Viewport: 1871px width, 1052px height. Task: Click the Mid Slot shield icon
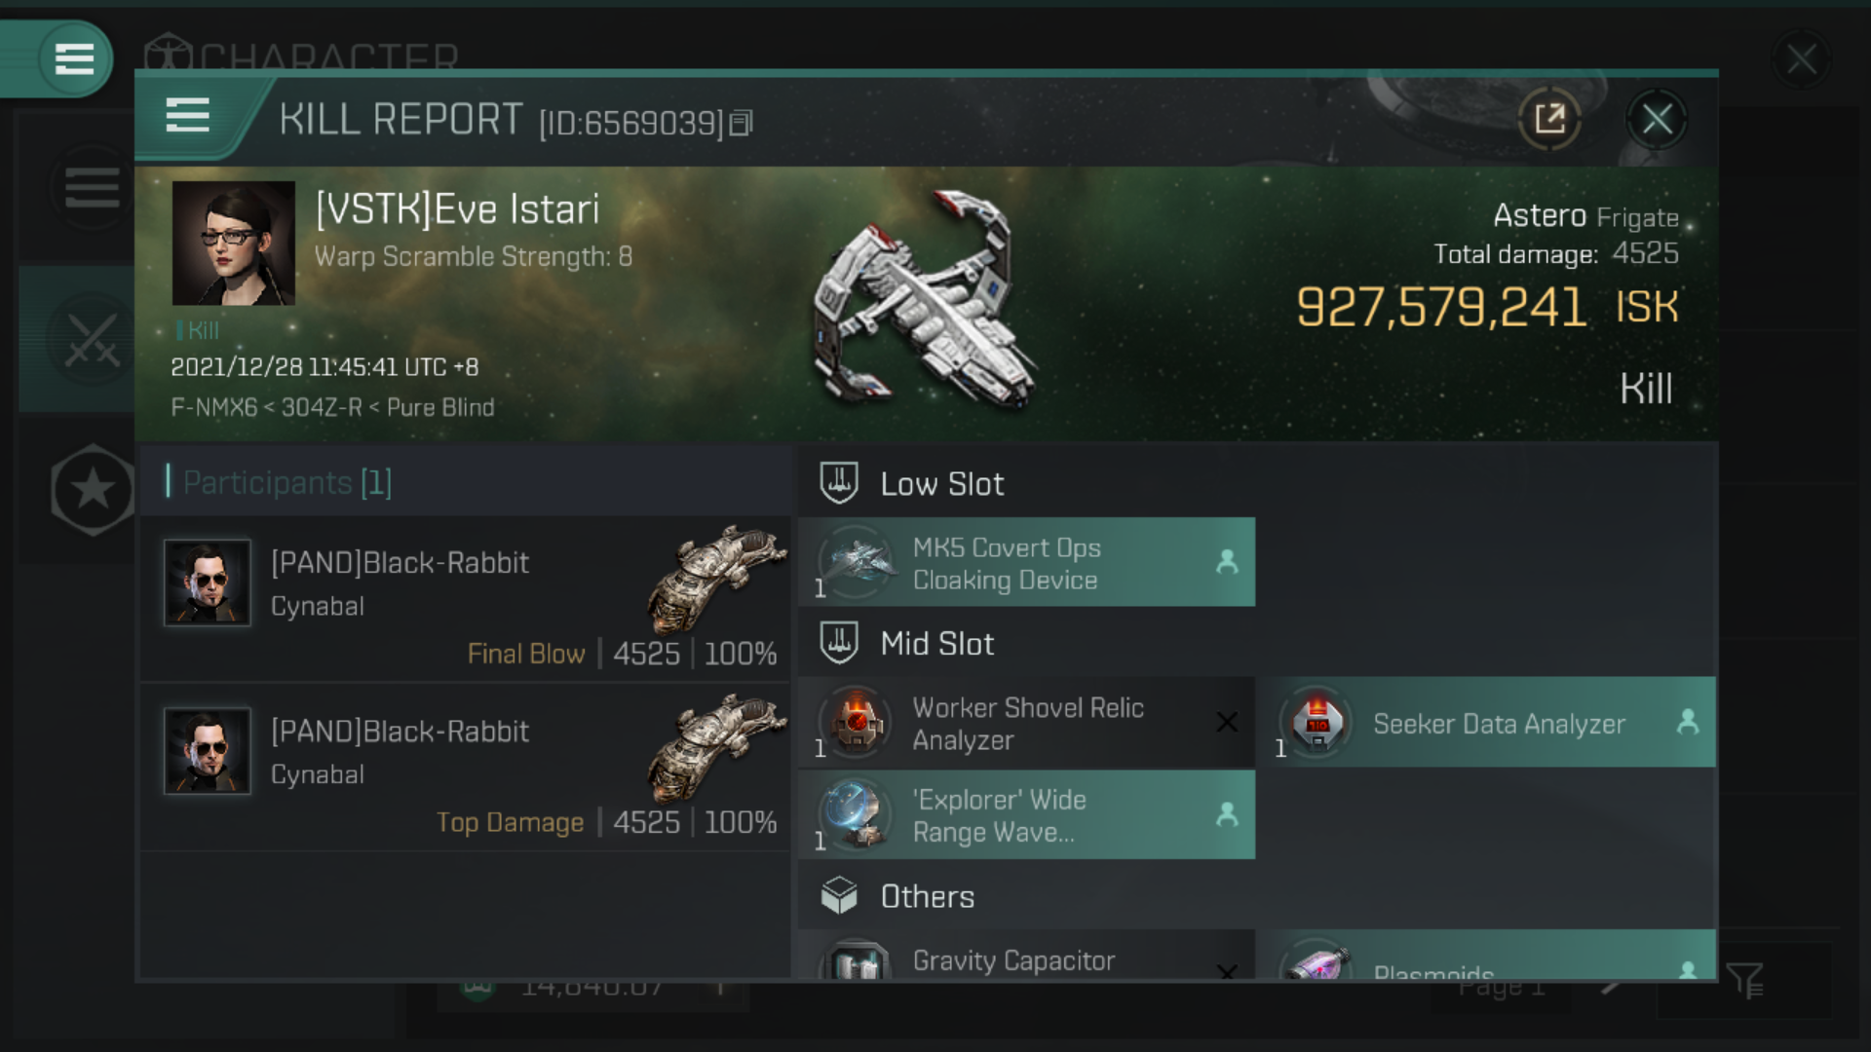[x=840, y=642]
